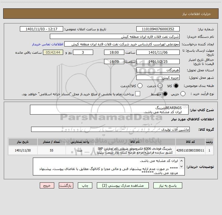This screenshot has height=215, width=222.
Task: Click the کد کالا column header
Action: click(x=190, y=142)
